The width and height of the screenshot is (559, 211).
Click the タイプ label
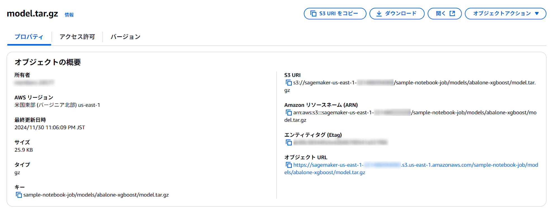point(22,165)
